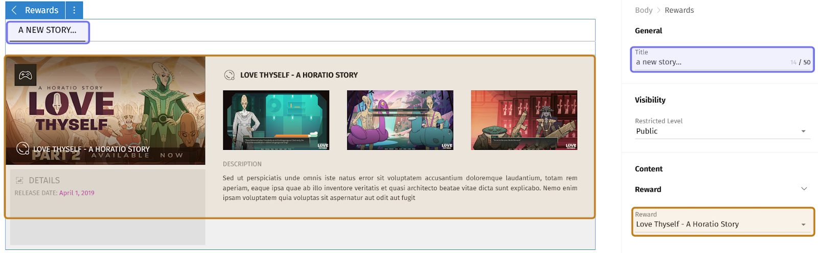Click the LOVE THYSELF - A HORATIO STORY heading

pos(299,75)
